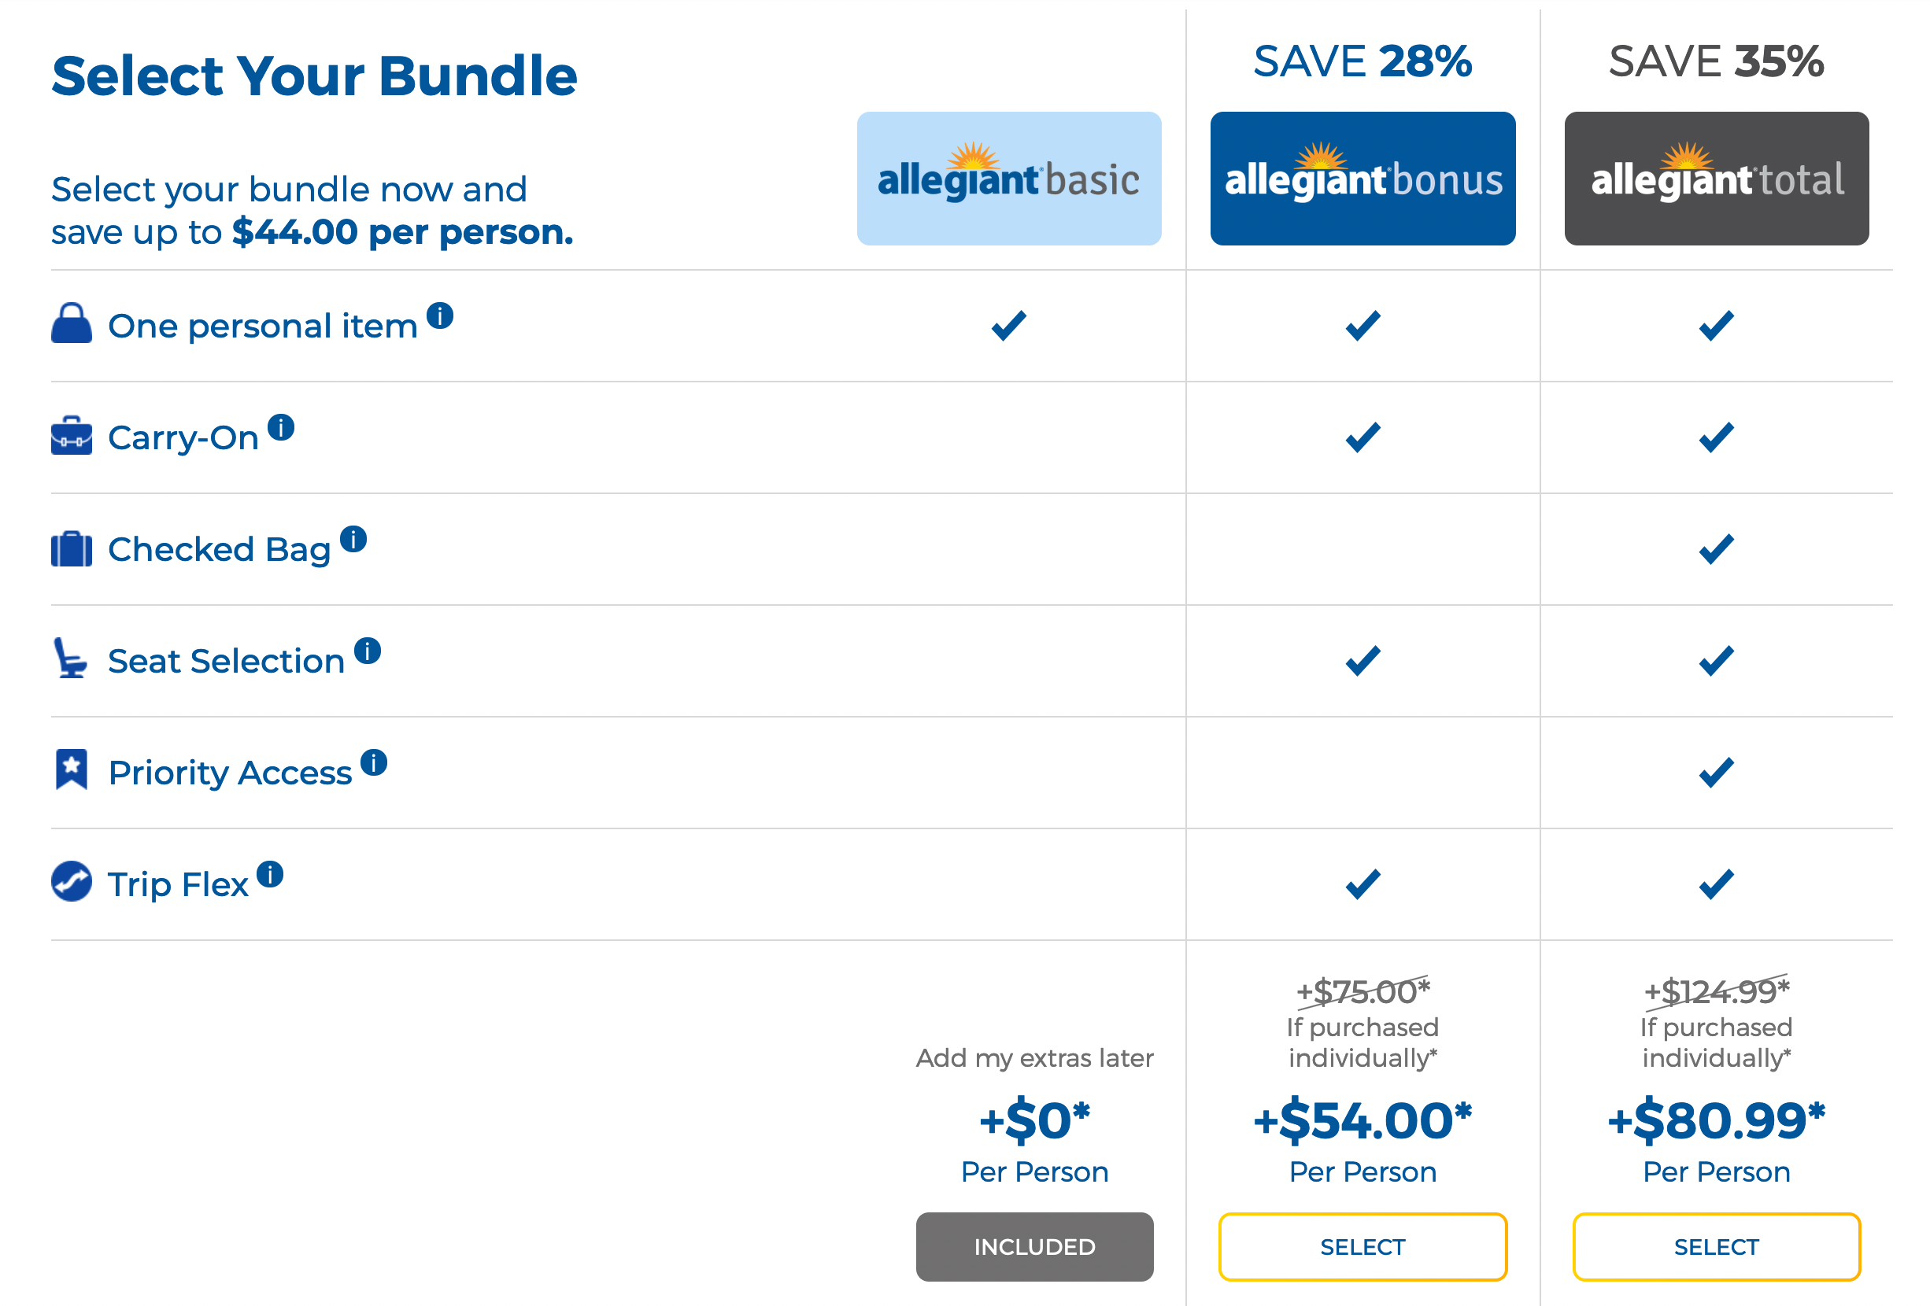Click the Seat Selection seat icon

(x=70, y=659)
